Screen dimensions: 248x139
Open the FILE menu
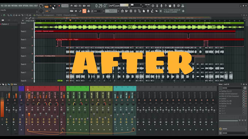click(2, 6)
